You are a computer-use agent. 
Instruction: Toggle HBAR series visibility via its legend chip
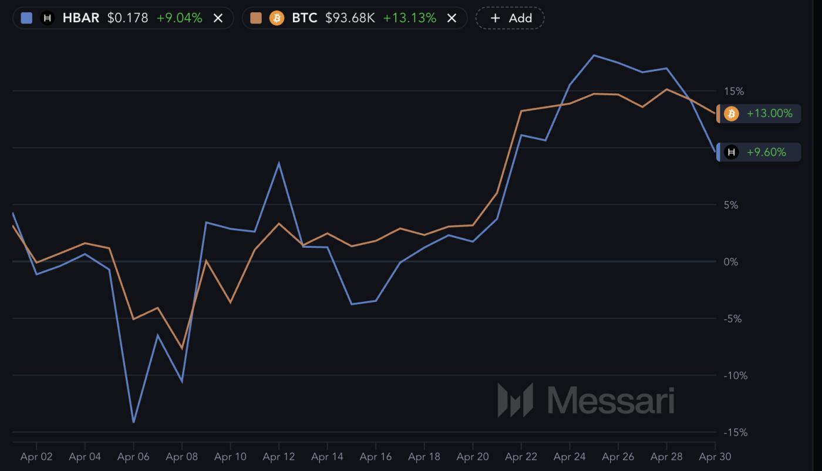(x=82, y=18)
